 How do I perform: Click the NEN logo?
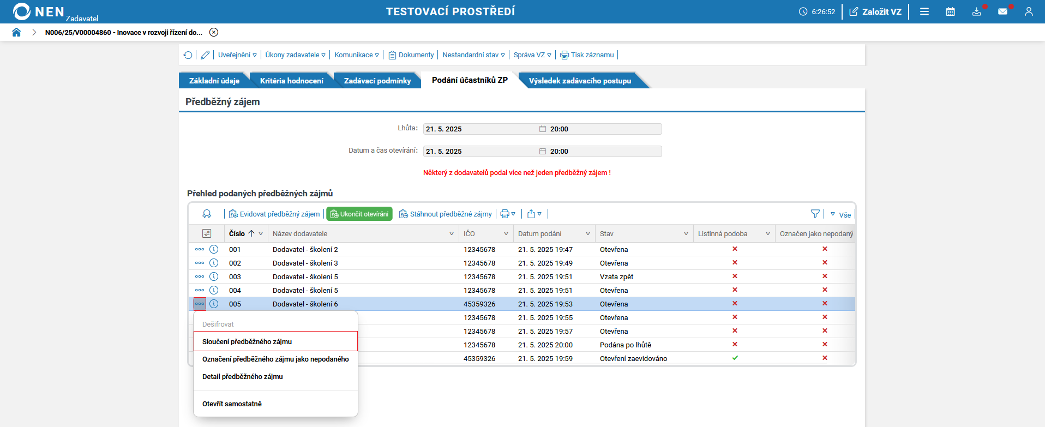point(38,11)
